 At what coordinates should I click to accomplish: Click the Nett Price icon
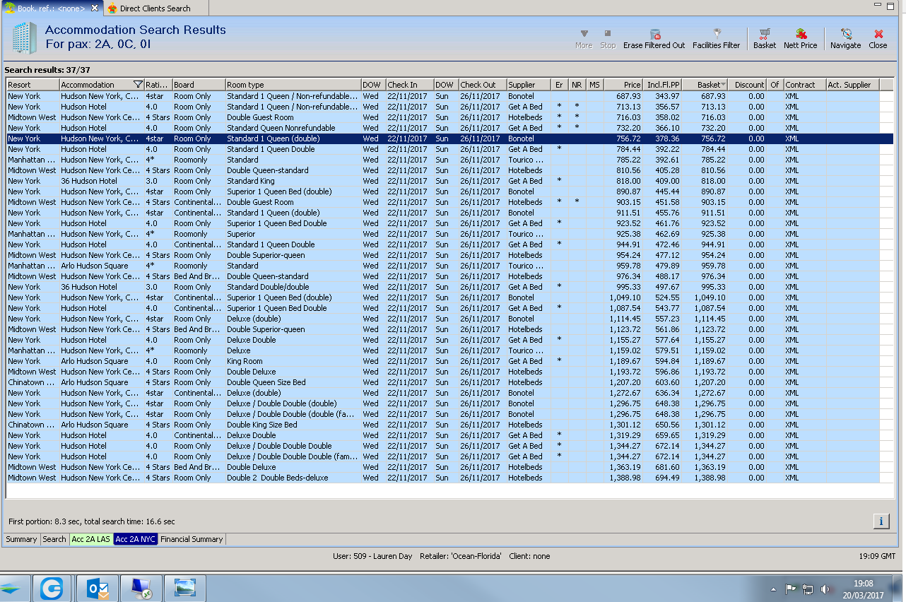[x=801, y=34]
